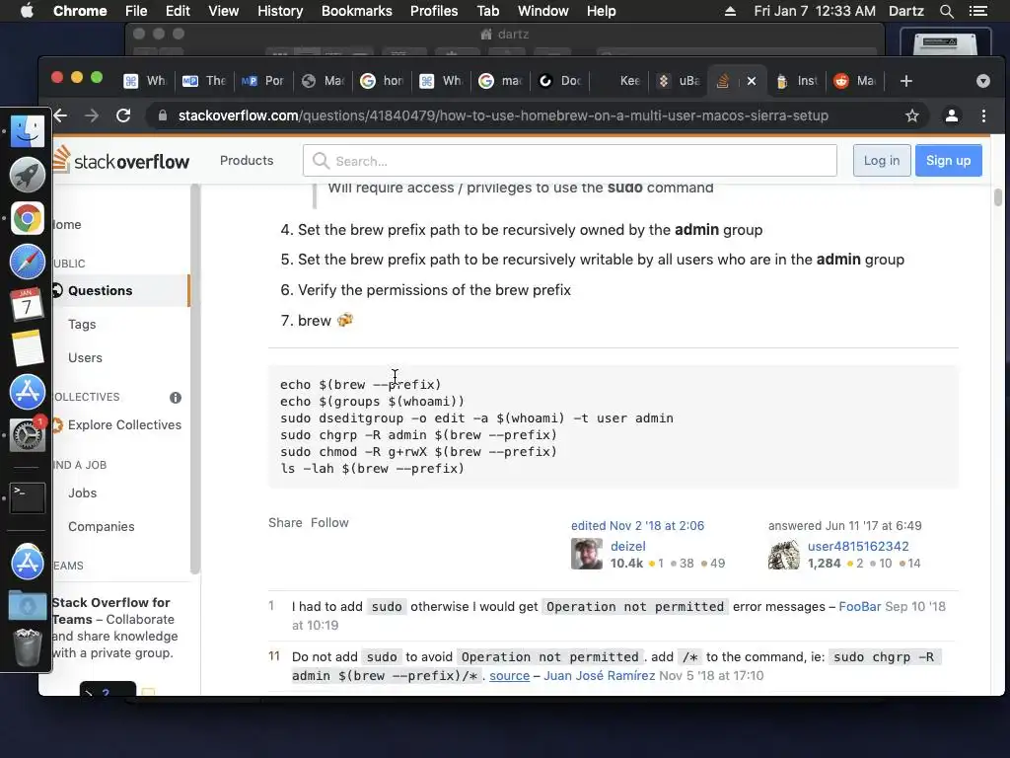Open the Bookmarks menu

coord(356,11)
